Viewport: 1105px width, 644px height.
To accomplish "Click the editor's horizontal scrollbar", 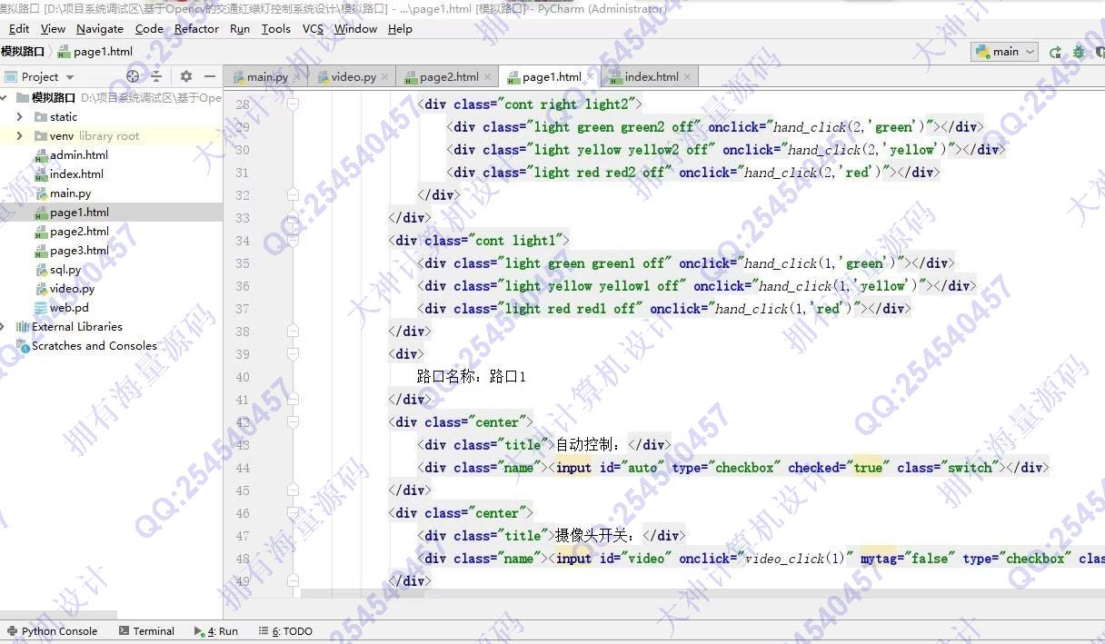I will (702, 594).
